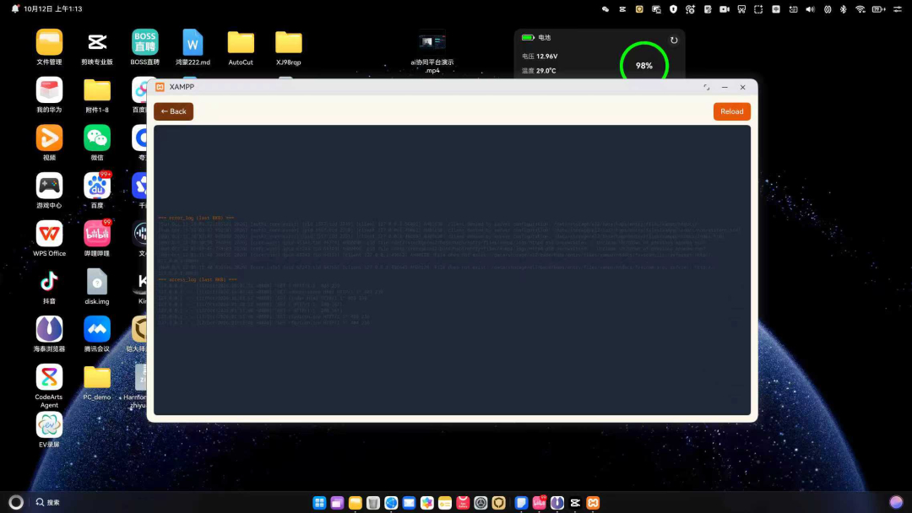Reload the XAMPP log view
Viewport: 912px width, 513px height.
(731, 111)
